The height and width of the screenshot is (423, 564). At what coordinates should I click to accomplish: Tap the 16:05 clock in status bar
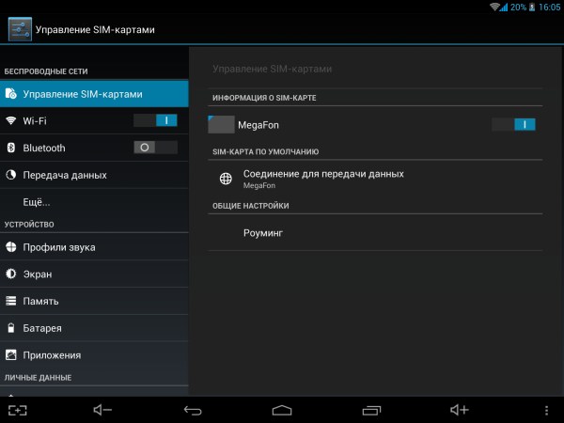tap(549, 8)
